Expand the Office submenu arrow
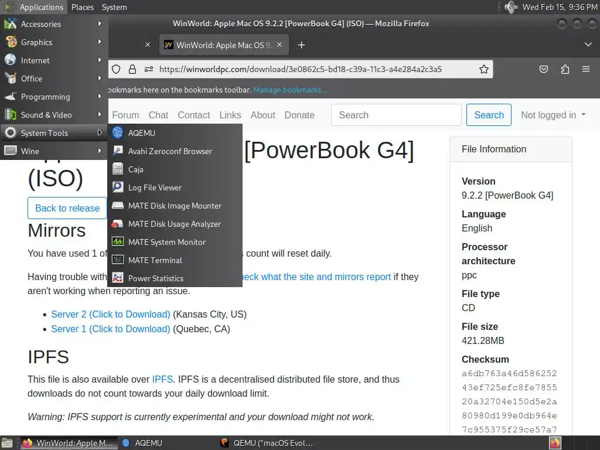This screenshot has height=450, width=600. pyautogui.click(x=100, y=78)
